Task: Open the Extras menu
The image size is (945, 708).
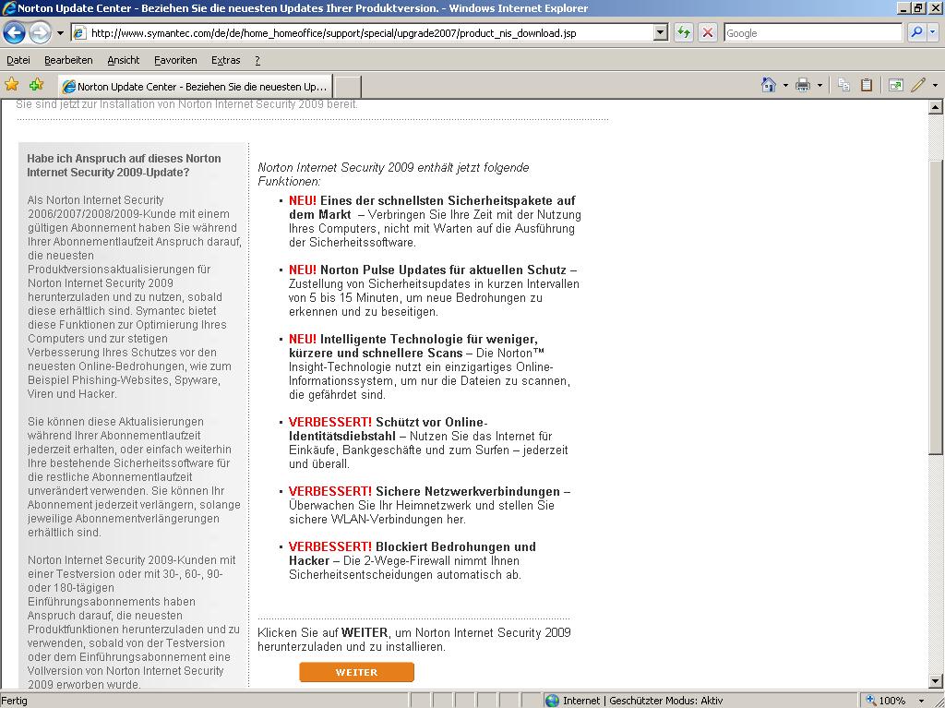Action: click(x=225, y=60)
